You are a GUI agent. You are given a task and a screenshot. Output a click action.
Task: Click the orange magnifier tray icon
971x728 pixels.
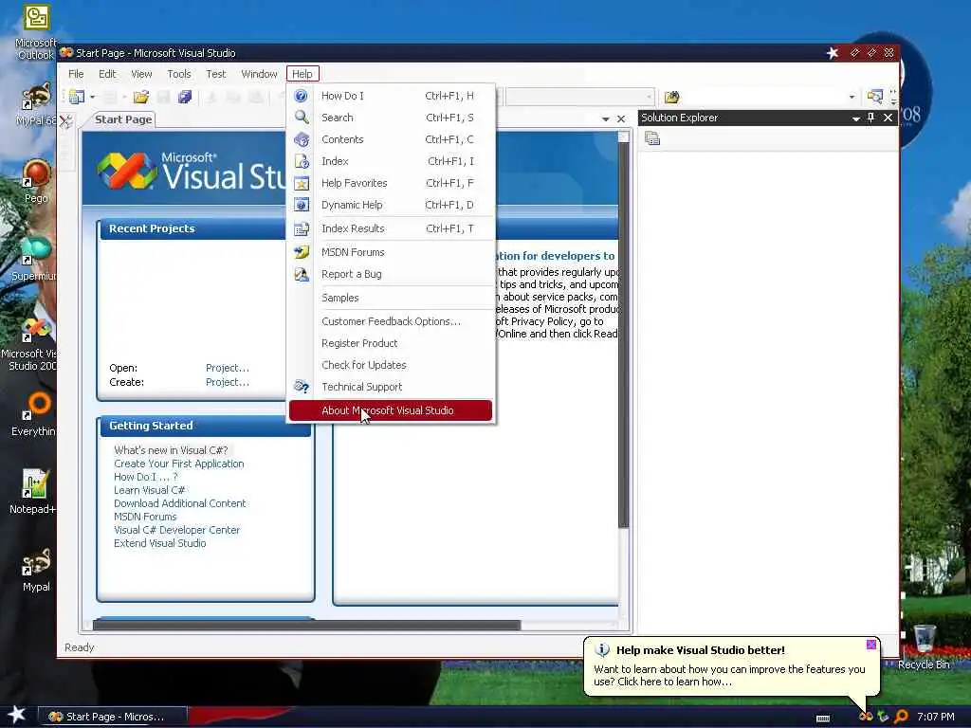[902, 717]
